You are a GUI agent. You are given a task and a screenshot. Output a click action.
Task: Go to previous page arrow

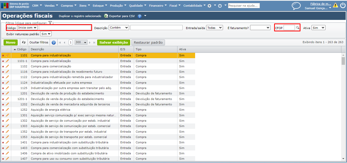[64, 43]
